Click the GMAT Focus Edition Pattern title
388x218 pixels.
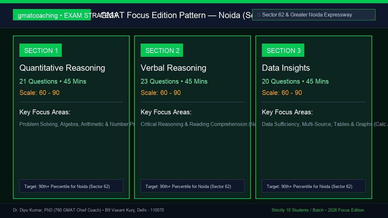point(177,15)
